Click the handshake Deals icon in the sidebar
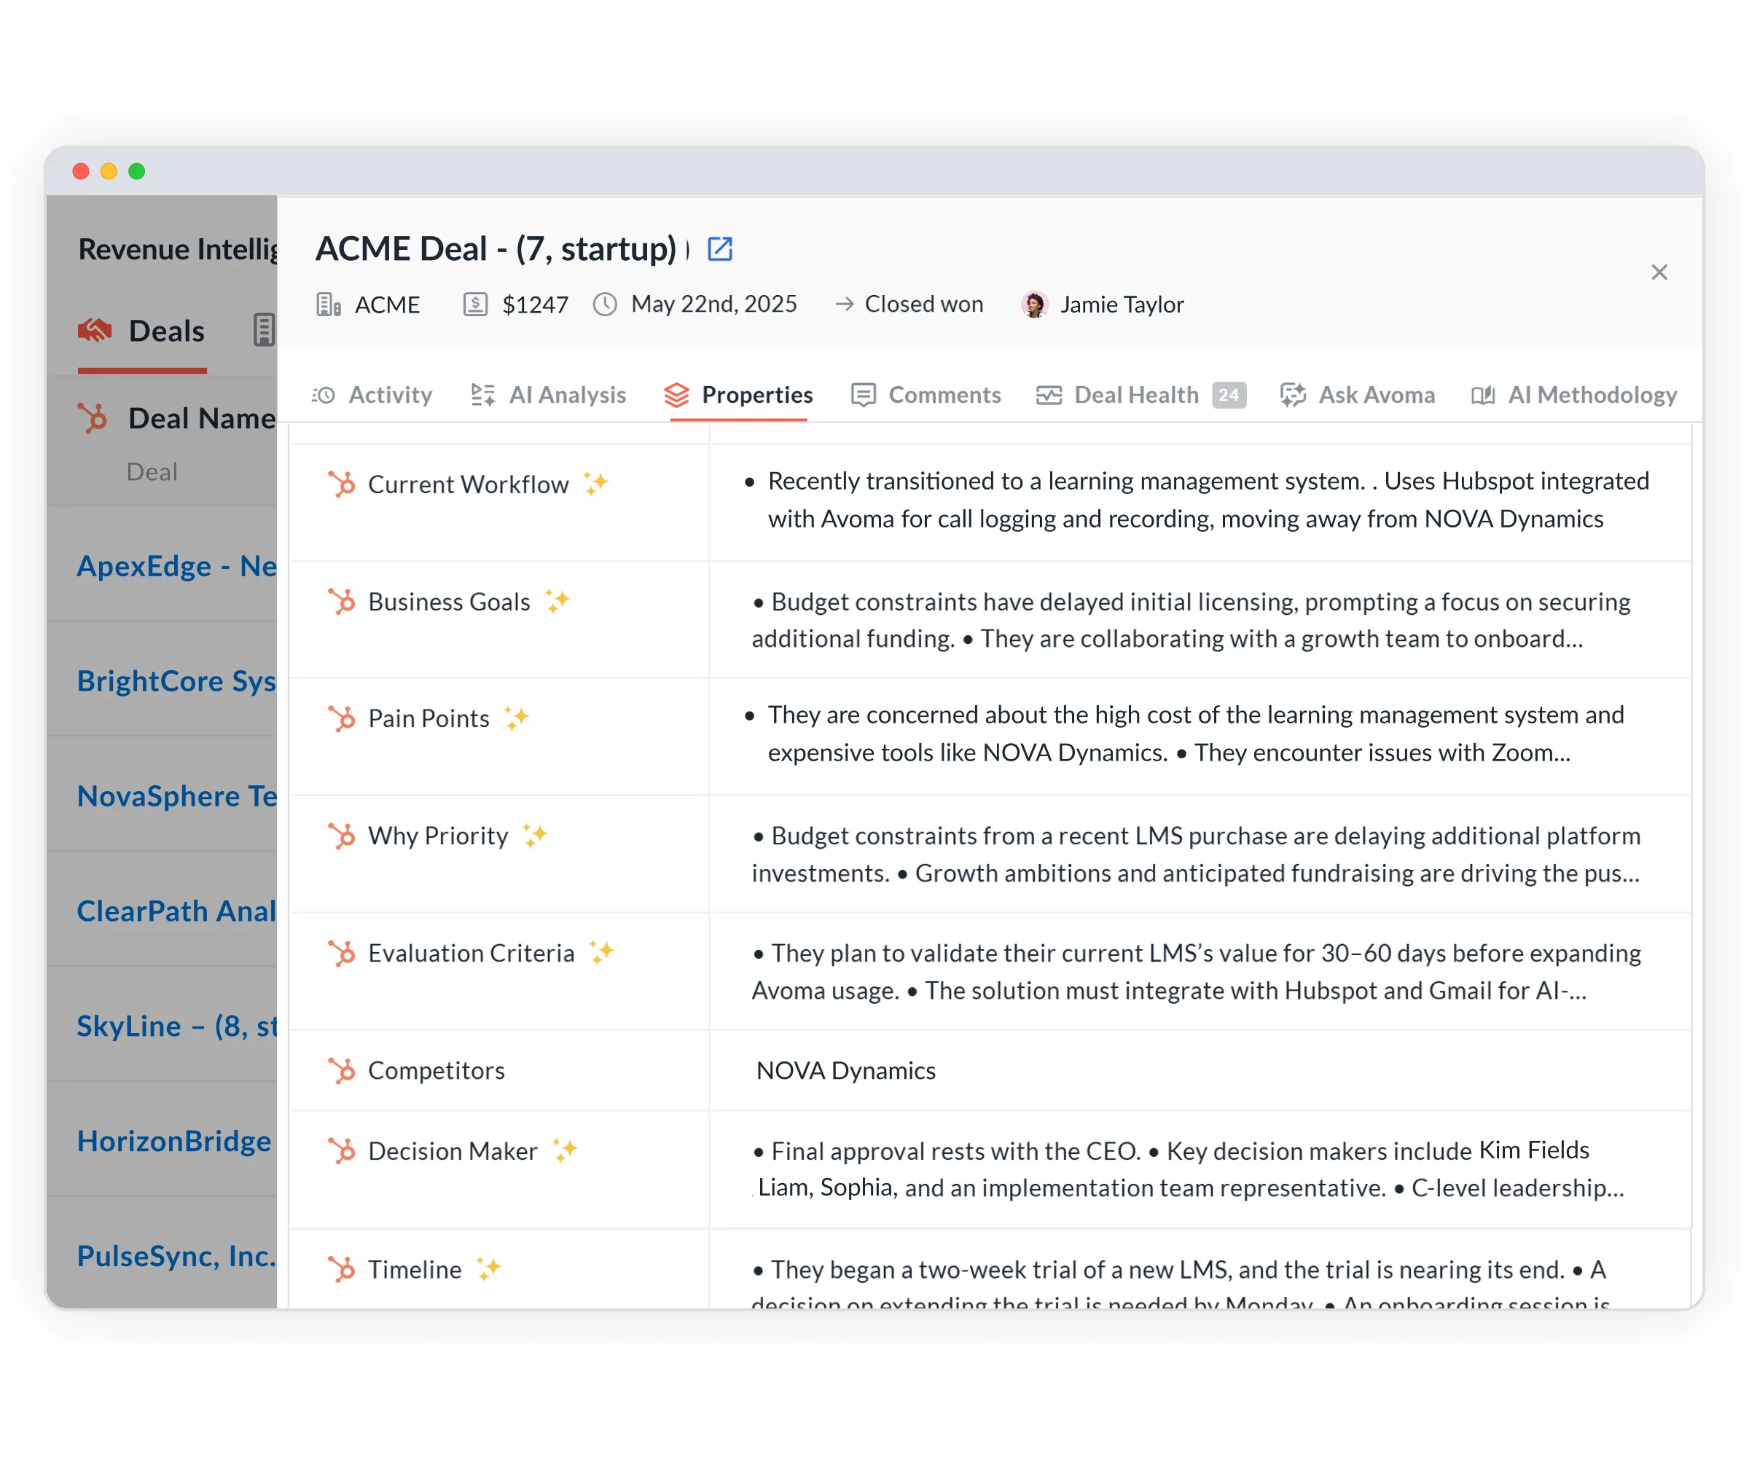 pos(95,331)
